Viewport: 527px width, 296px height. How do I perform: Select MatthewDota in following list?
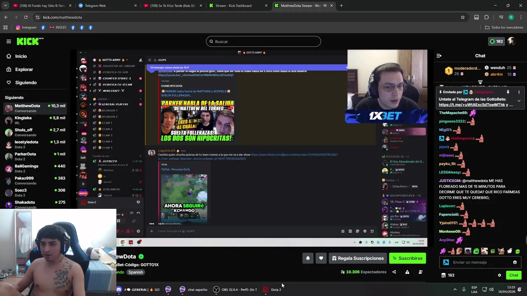[x=35, y=108]
